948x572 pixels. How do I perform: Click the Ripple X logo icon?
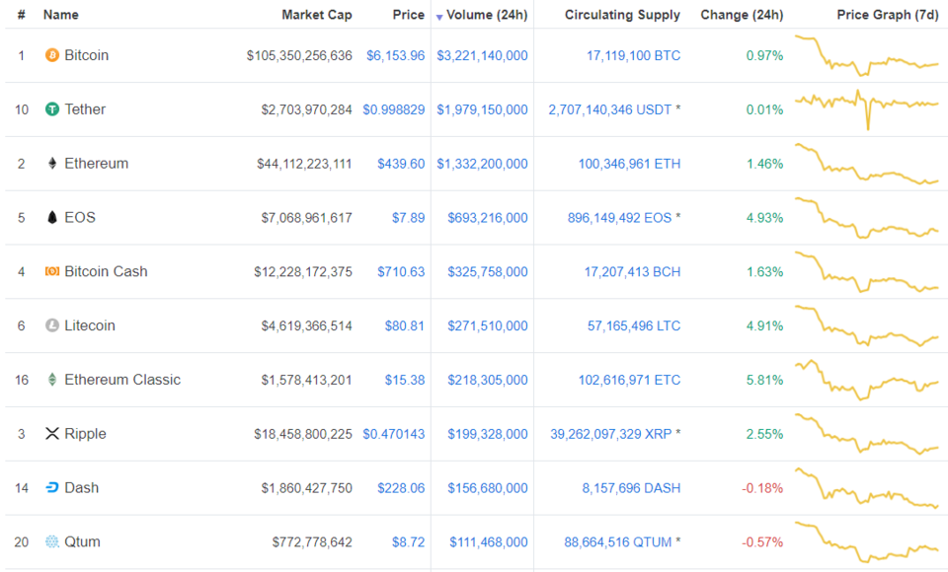52,434
